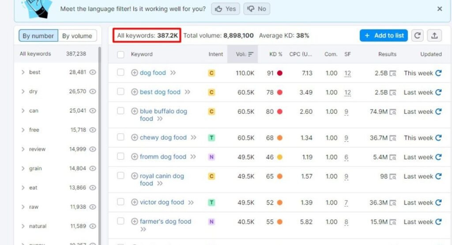This screenshot has width=452, height=245.
Task: Refresh metrics for the 'dog food' row
Action: pyautogui.click(x=438, y=73)
